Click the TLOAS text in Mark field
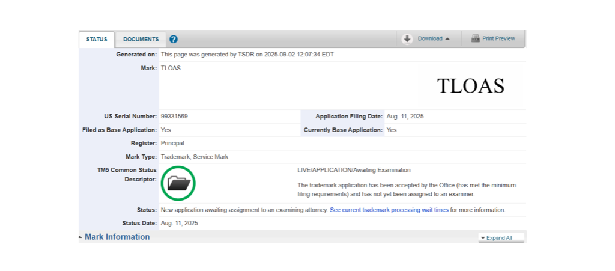Screen dimensions: 615x271 pos(171,68)
